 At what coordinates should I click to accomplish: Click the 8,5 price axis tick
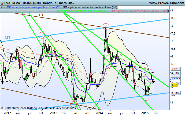pyautogui.click(x=173, y=18)
